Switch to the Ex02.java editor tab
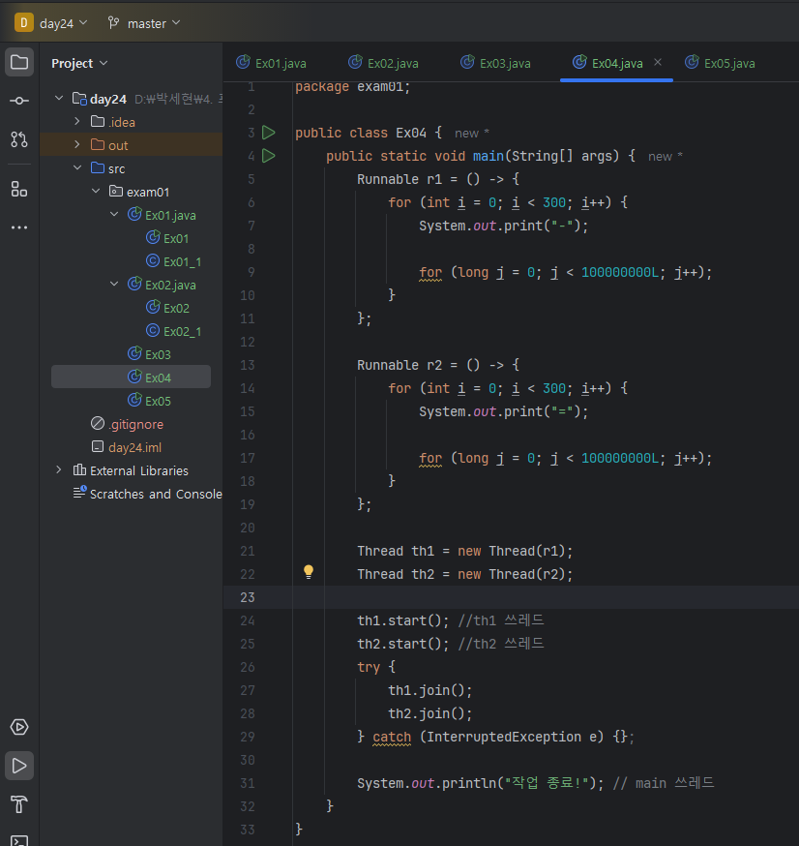Viewport: 799px width, 846px height. [383, 63]
